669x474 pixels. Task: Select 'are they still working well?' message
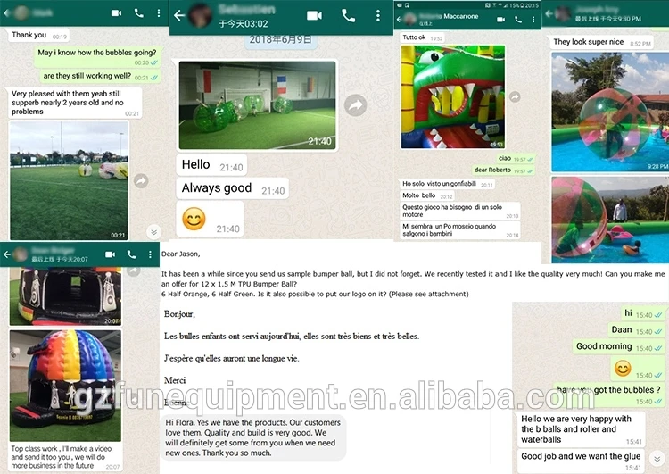[100, 77]
